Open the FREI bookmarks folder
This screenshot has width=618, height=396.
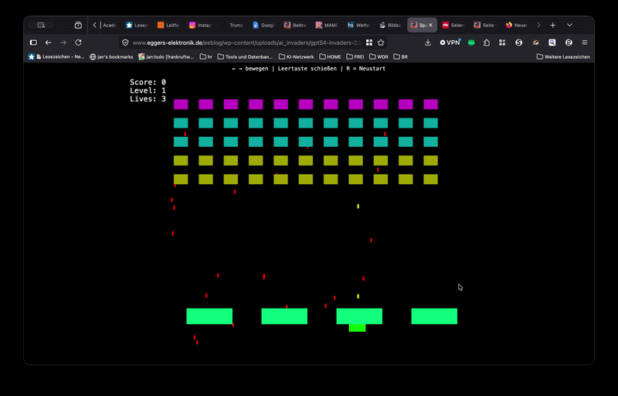pyautogui.click(x=355, y=56)
